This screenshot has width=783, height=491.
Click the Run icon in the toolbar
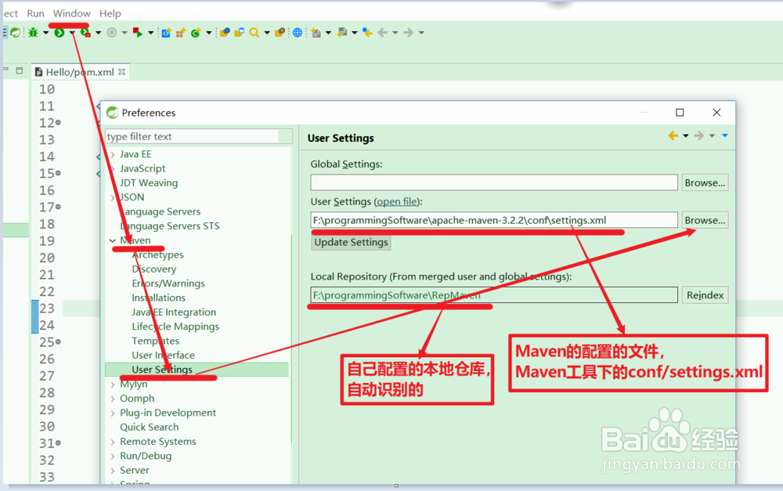tap(59, 32)
